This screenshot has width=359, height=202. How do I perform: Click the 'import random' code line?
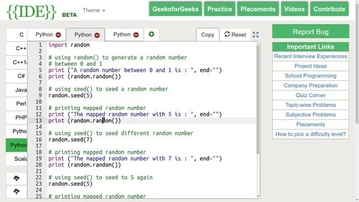[69, 45]
